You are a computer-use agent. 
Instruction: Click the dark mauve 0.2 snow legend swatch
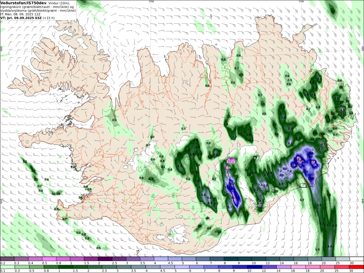coord(7,259)
